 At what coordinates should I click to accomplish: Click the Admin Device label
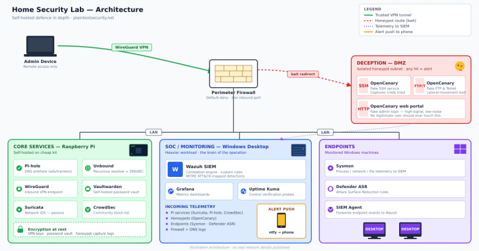41,61
